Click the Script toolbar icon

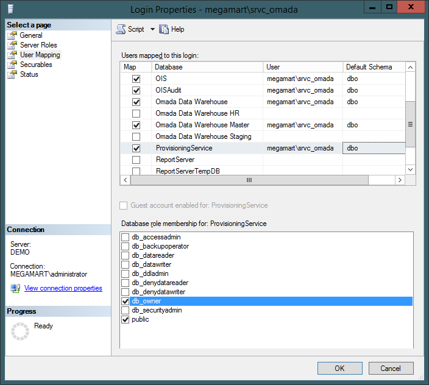coord(121,29)
